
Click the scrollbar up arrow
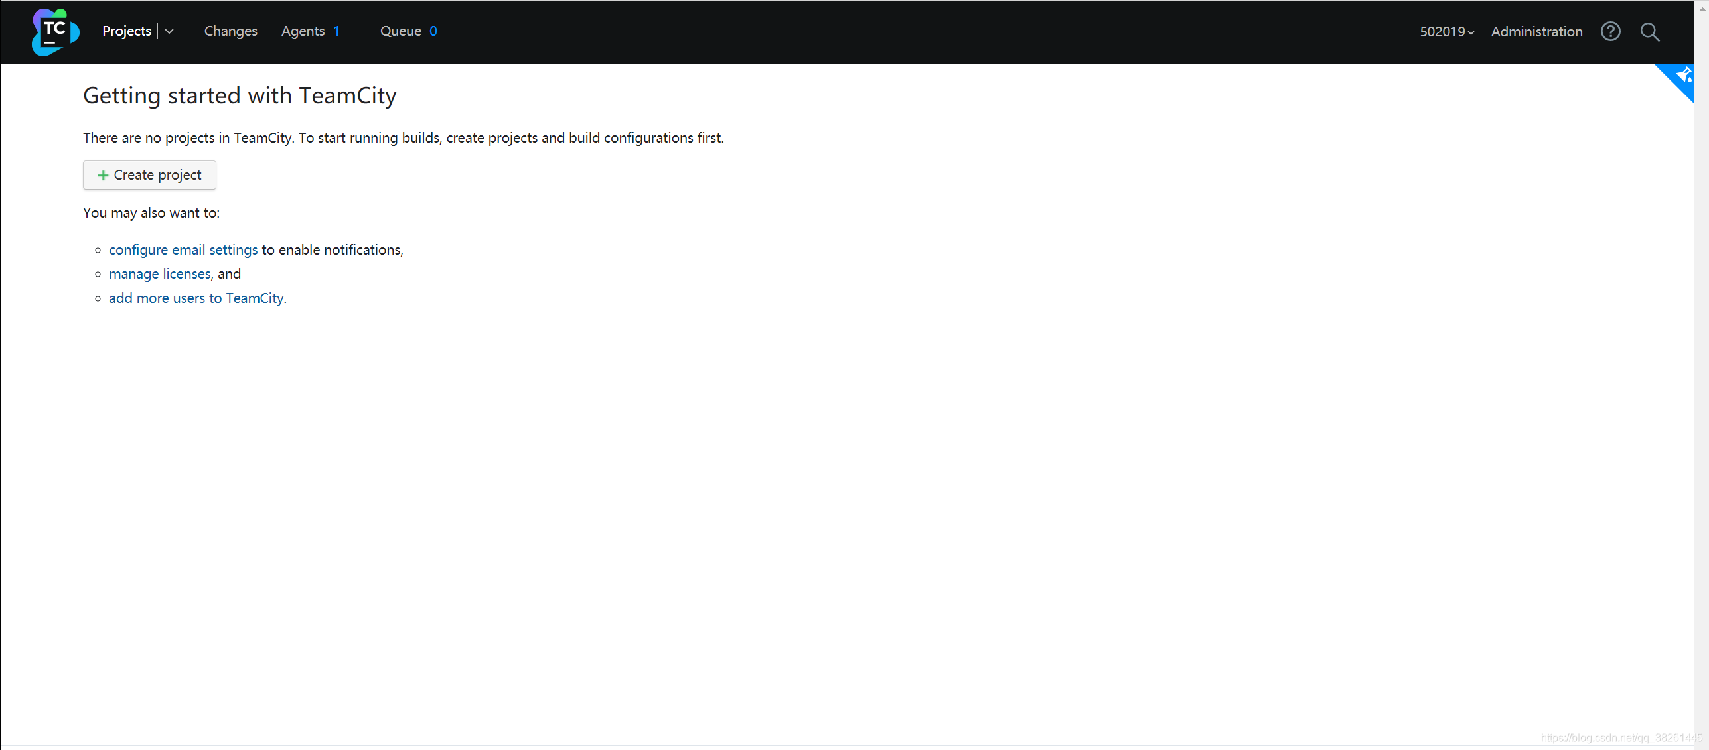tap(1702, 8)
